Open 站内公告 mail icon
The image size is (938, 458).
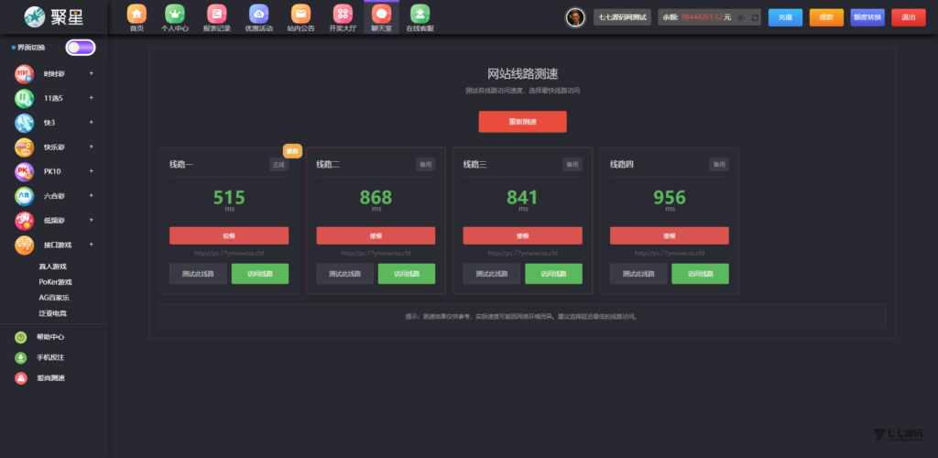pyautogui.click(x=300, y=14)
